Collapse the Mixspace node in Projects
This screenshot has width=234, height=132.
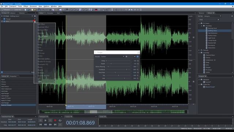tap(199, 80)
